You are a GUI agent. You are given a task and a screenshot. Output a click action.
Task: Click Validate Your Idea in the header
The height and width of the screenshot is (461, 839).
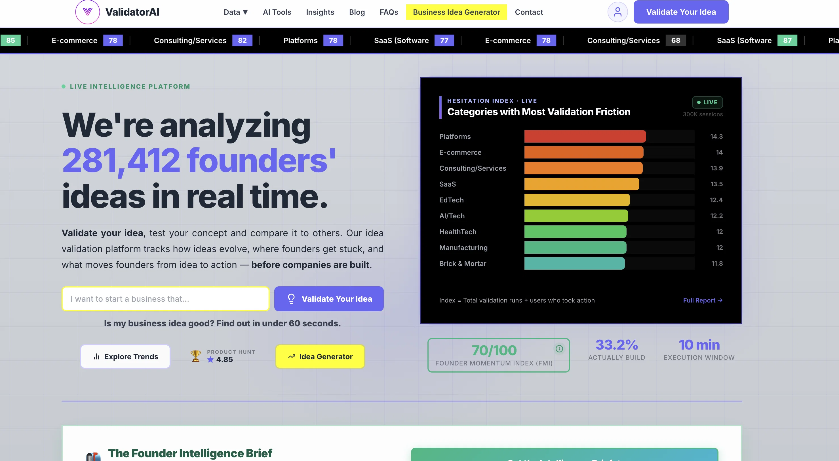680,12
